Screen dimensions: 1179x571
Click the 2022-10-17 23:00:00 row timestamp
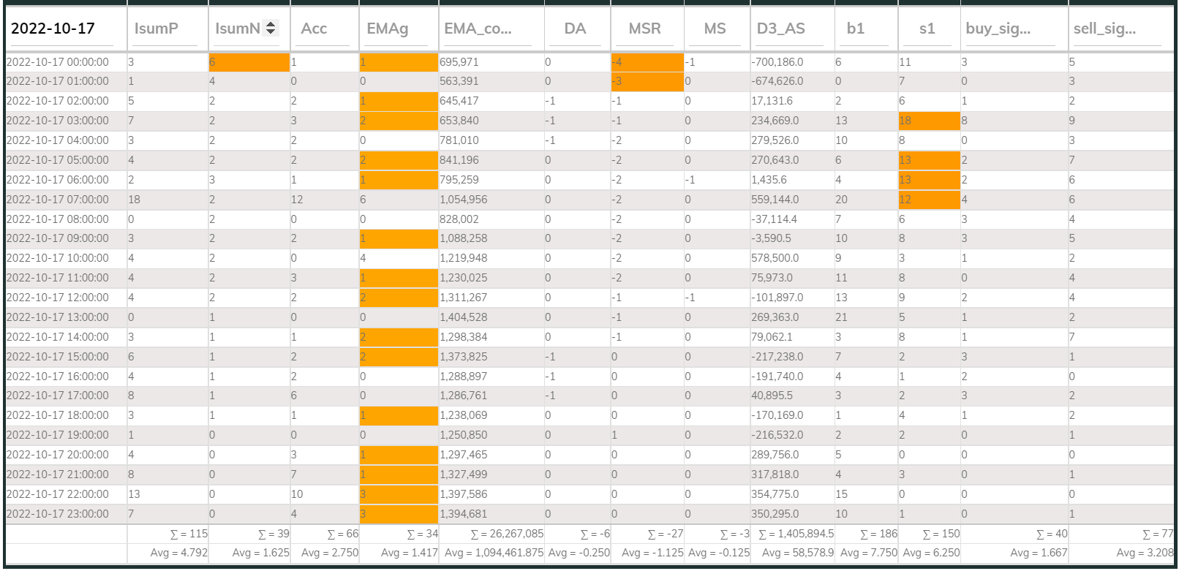pos(58,514)
